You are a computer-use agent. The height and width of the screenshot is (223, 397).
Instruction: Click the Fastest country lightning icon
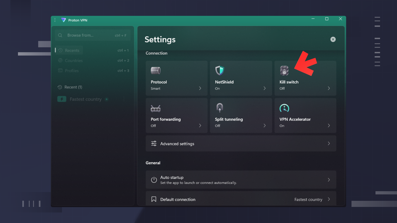tap(62, 99)
